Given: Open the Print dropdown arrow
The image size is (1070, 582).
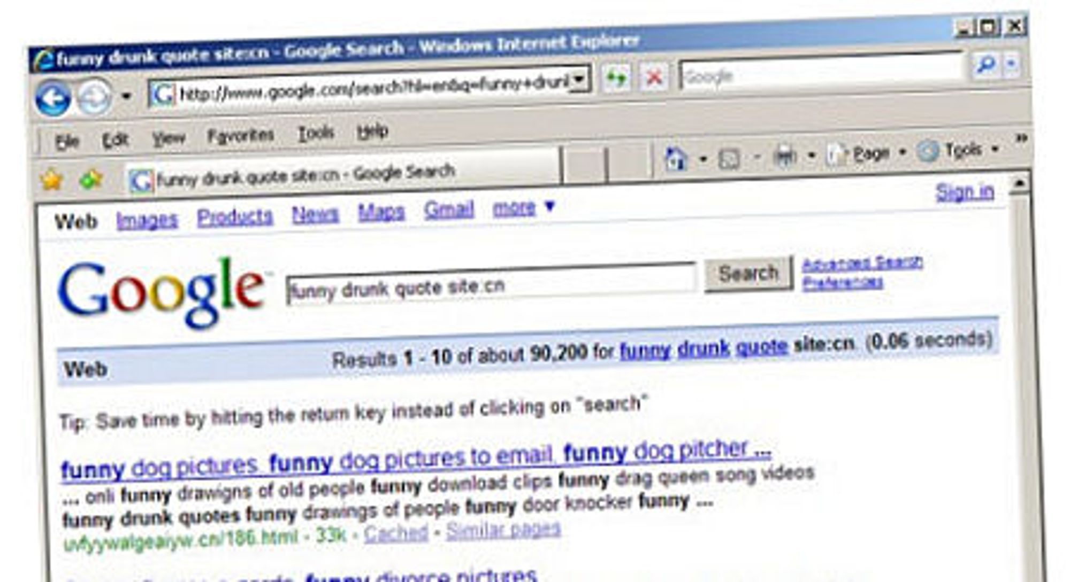Looking at the screenshot, I should tap(812, 156).
